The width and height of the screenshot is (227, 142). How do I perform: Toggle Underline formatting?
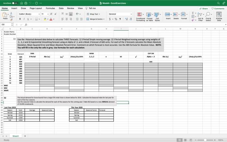[28, 19]
